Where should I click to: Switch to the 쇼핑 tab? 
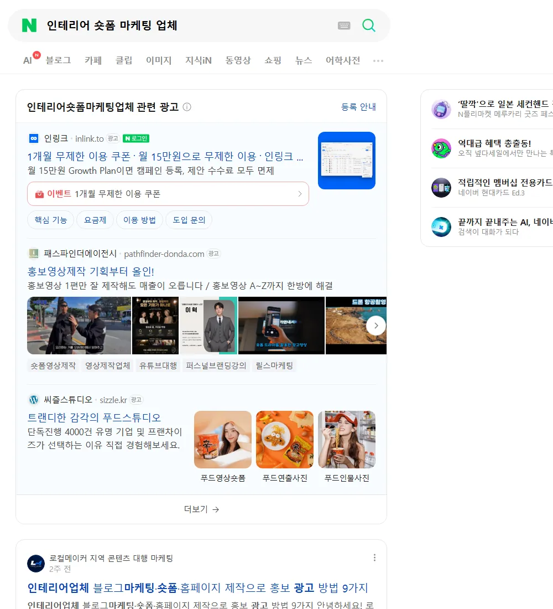[x=273, y=60]
